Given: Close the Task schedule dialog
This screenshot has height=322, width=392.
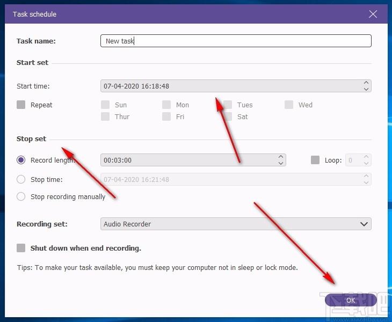Looking at the screenshot, I should [373, 14].
